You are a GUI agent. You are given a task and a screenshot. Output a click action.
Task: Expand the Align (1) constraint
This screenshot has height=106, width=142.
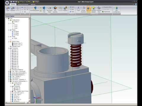tap(11, 50)
